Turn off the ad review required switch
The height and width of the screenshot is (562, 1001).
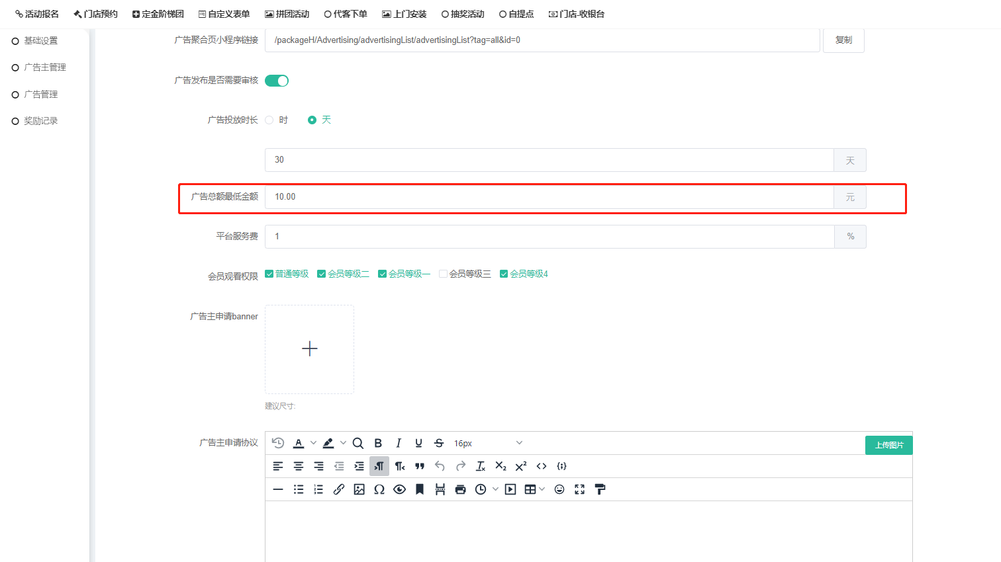(277, 81)
